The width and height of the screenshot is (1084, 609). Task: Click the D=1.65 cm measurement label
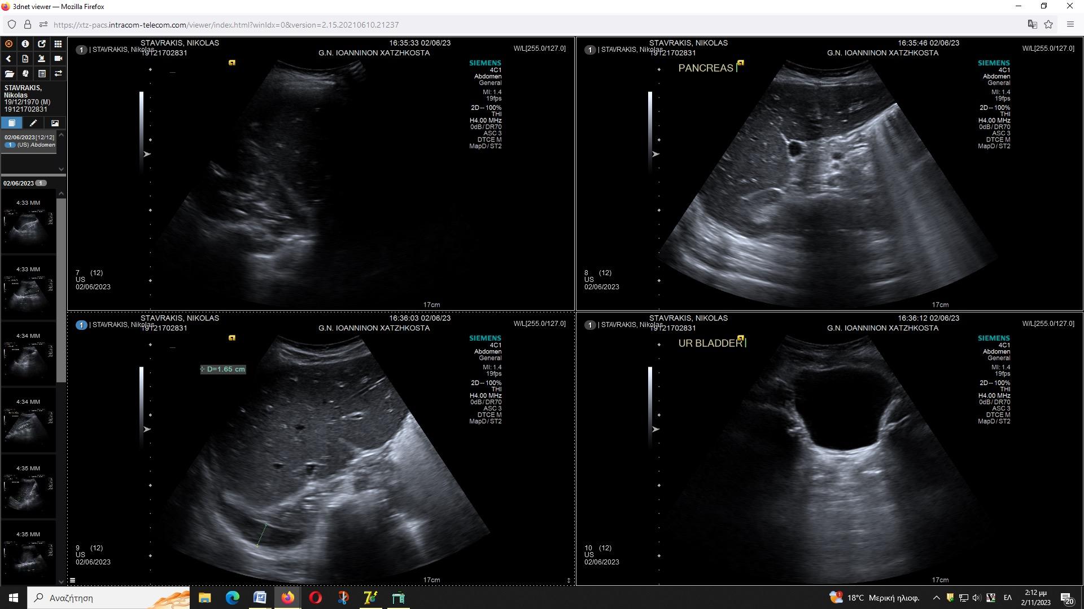pos(223,369)
